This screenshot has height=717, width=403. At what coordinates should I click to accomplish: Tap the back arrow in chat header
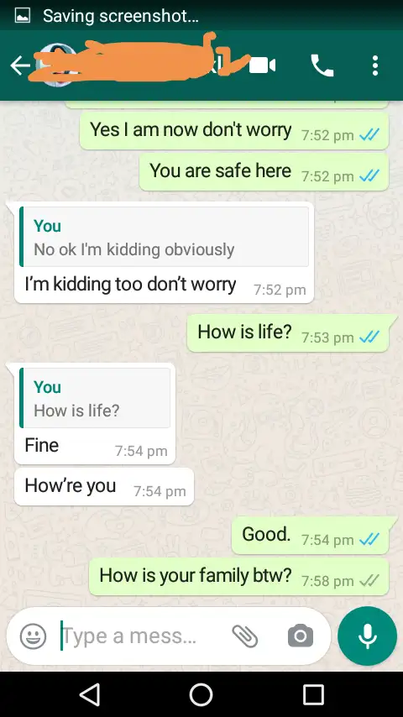point(20,65)
